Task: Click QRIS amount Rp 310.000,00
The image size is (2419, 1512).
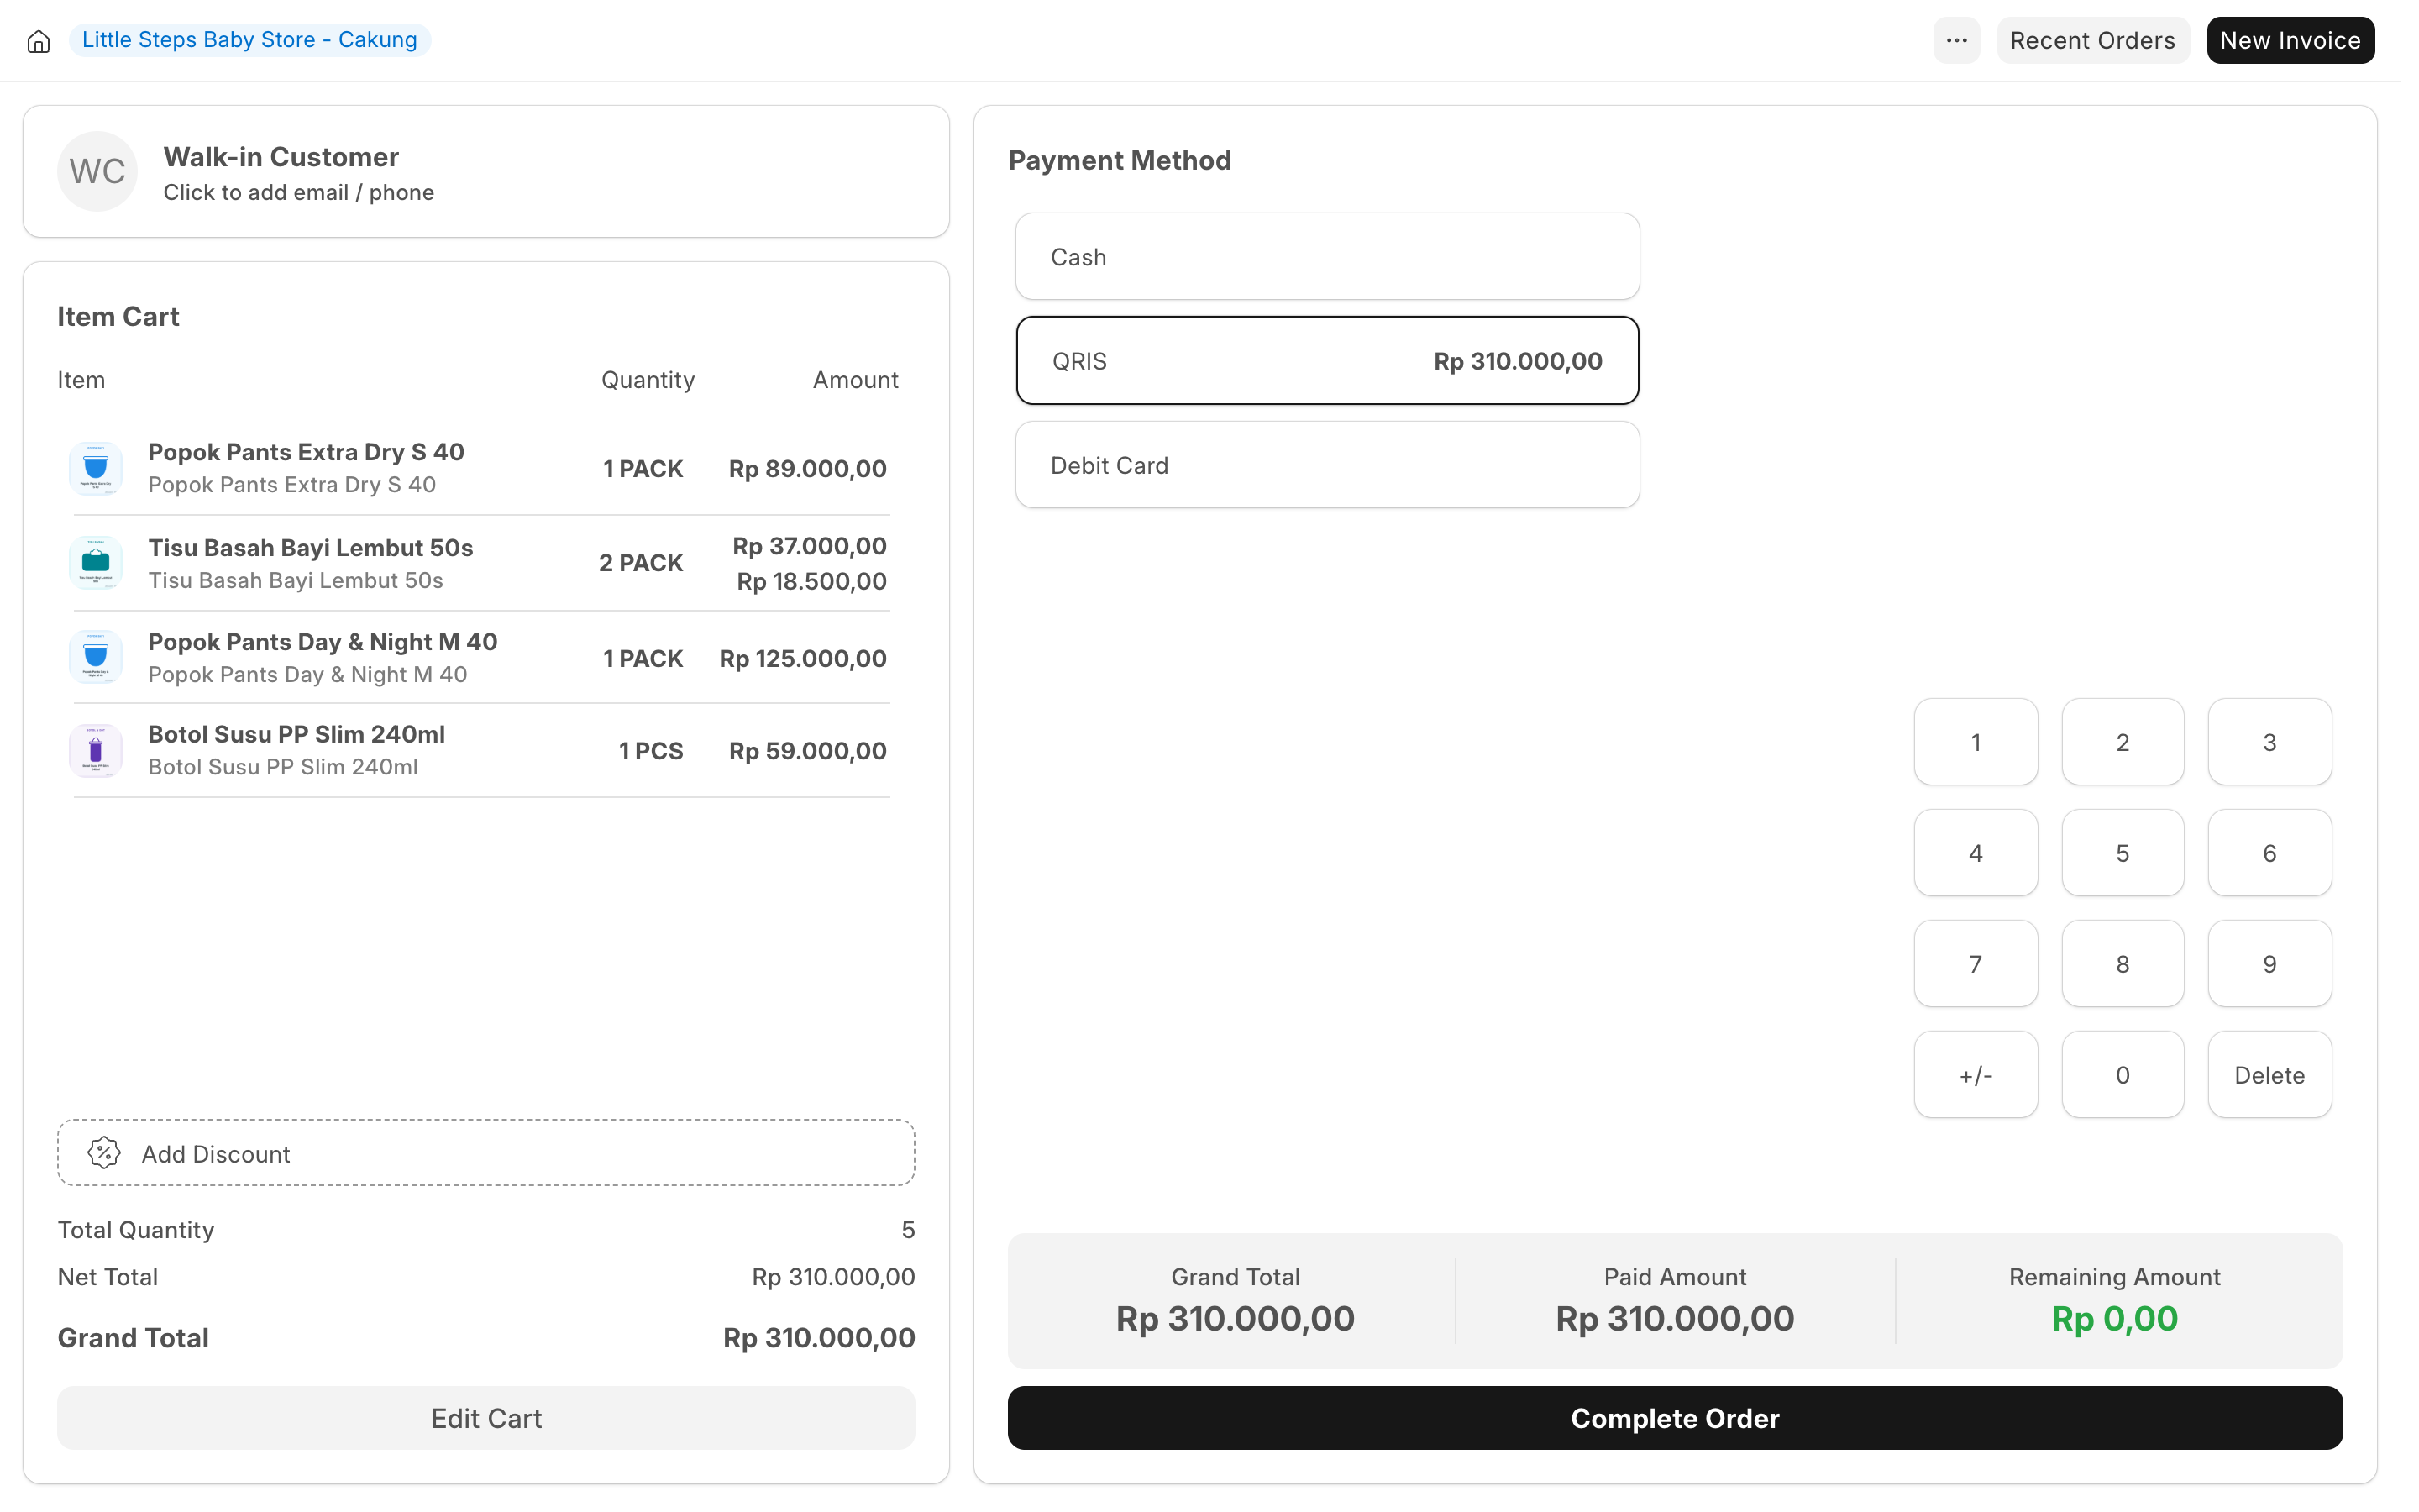Action: tap(1518, 361)
